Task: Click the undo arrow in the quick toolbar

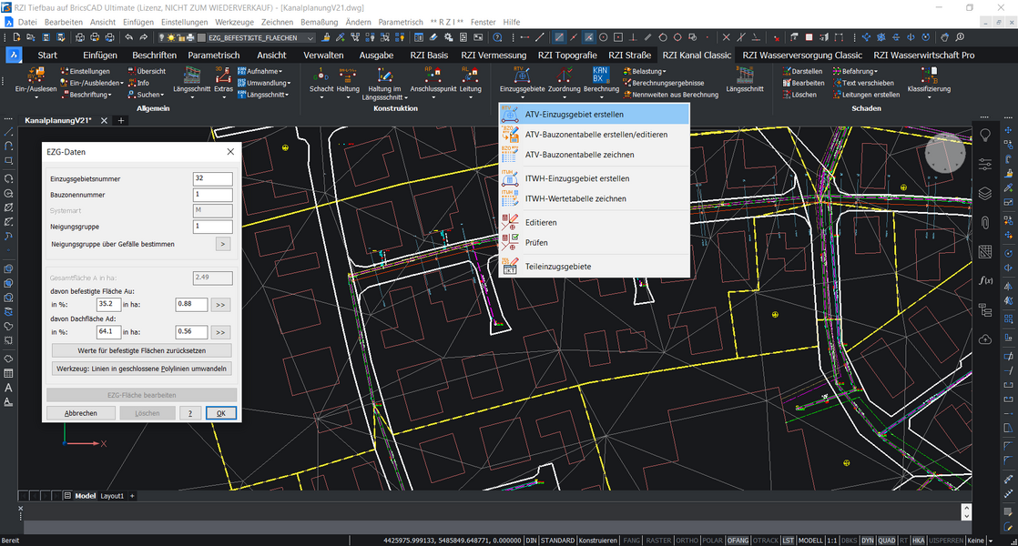Action: [x=128, y=37]
